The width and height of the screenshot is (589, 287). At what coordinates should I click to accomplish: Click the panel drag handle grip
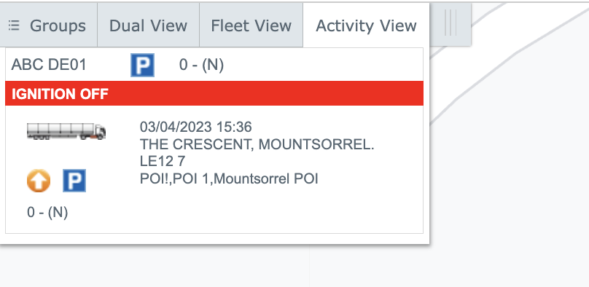coord(450,23)
